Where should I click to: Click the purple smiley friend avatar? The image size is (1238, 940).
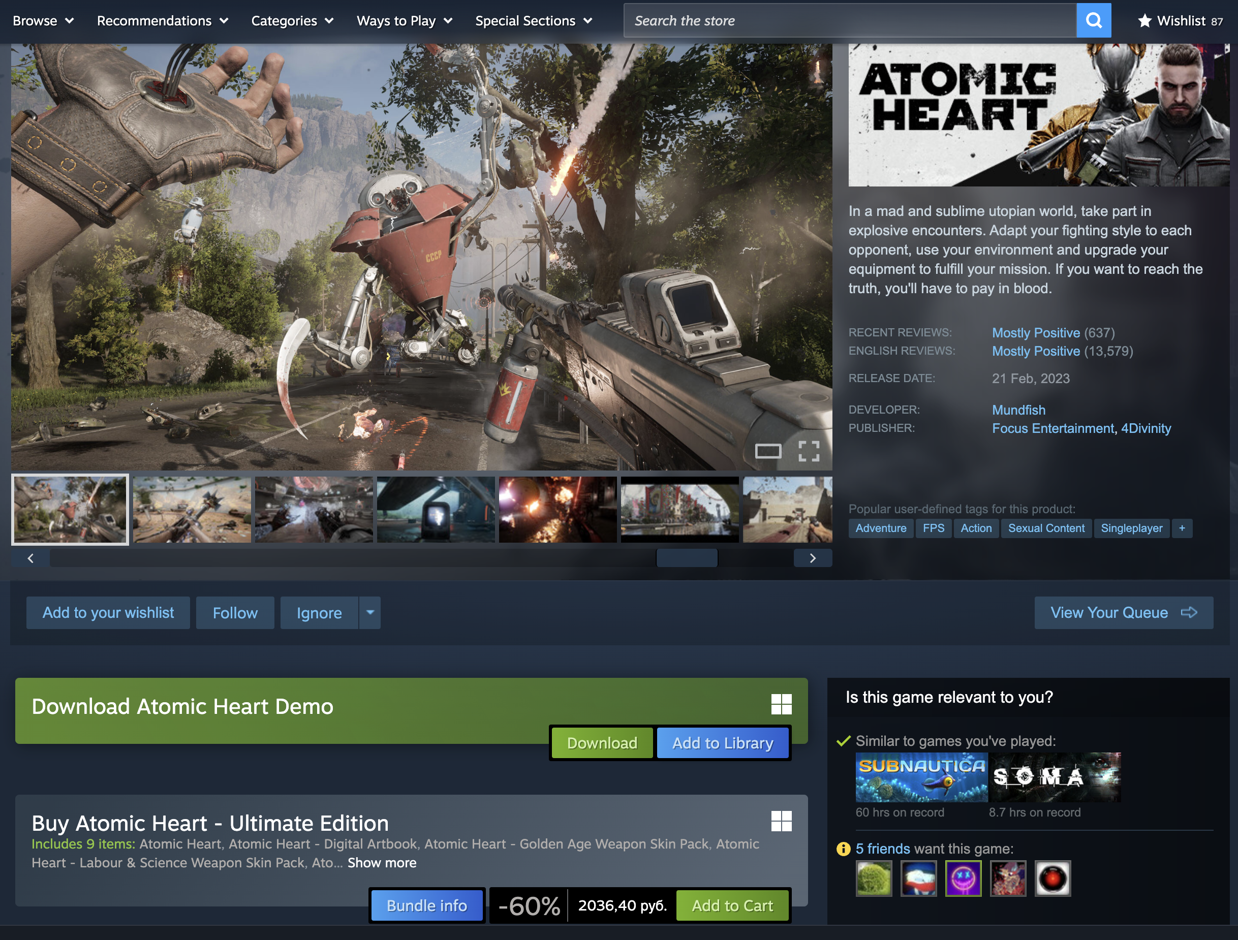point(963,879)
